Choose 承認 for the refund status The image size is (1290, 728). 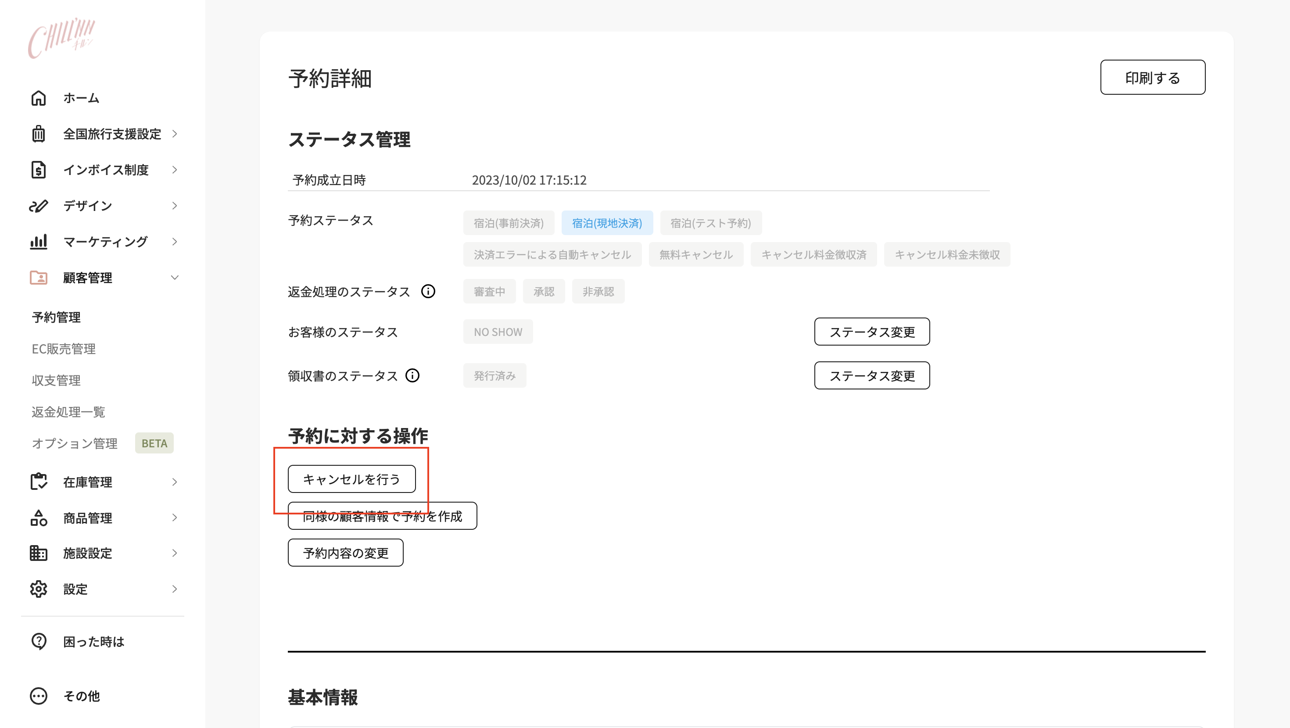[544, 291]
